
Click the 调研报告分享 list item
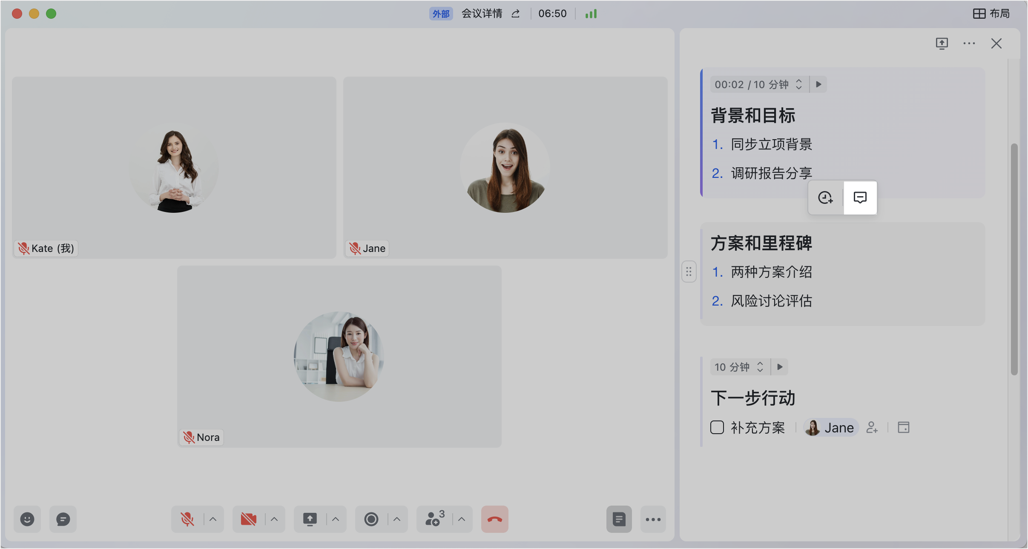[x=772, y=173]
